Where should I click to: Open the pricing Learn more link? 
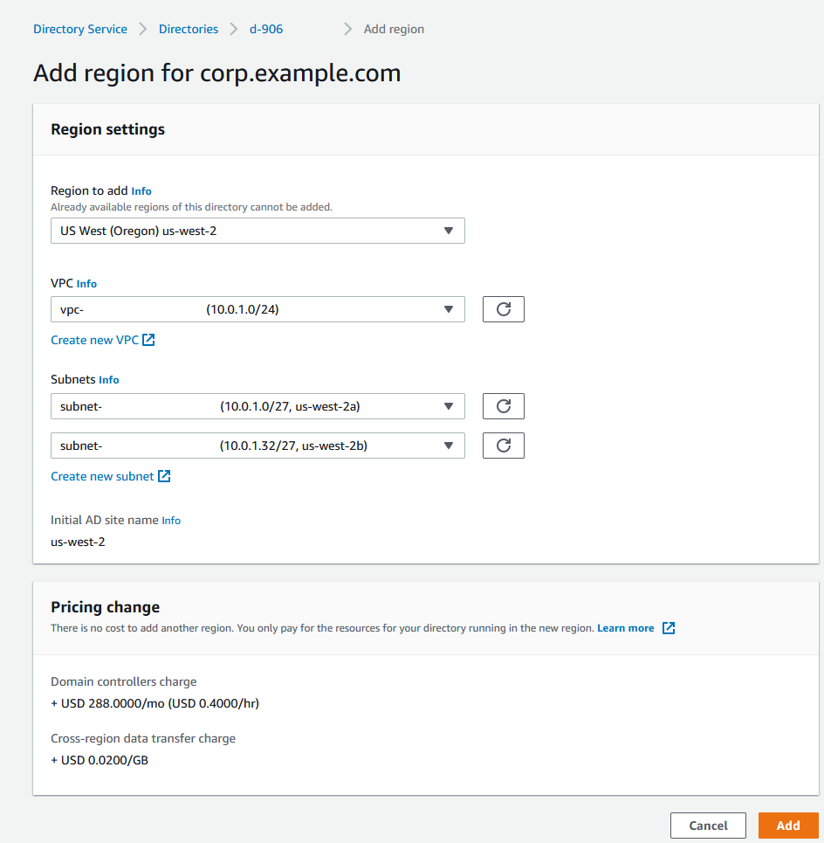(x=625, y=628)
